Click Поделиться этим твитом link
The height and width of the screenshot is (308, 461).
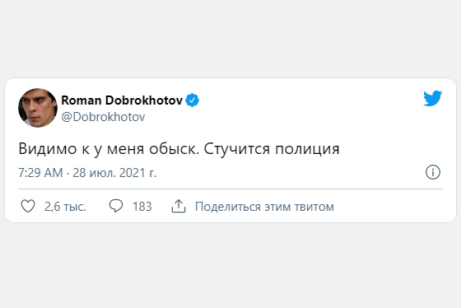tap(264, 207)
